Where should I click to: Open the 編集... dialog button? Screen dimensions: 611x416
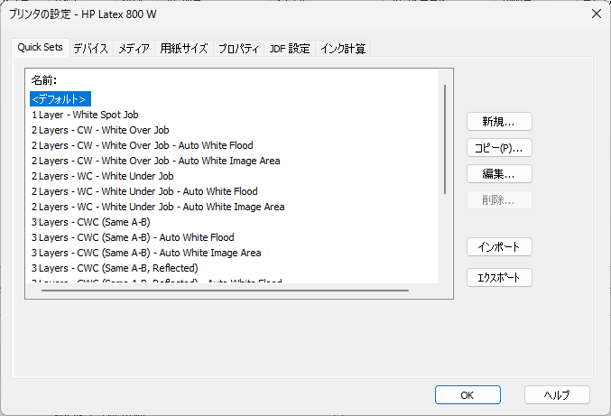pos(499,174)
